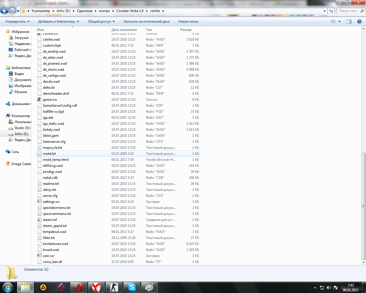Select the file name GameServerConfig.vdf
The width and height of the screenshot is (366, 293).
pos(60,106)
